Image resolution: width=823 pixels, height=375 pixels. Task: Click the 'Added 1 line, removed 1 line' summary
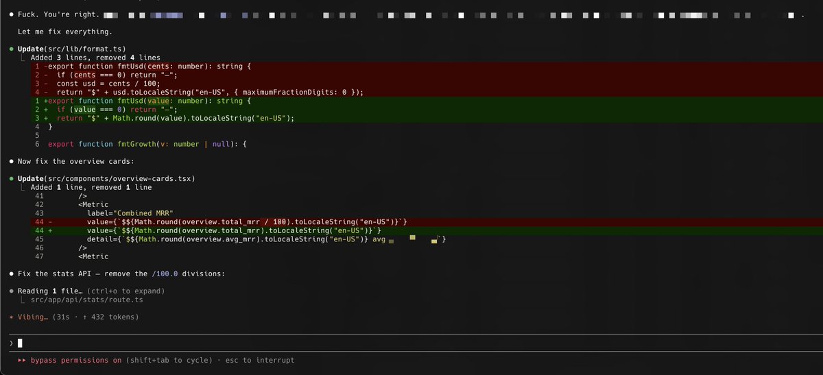click(x=91, y=187)
